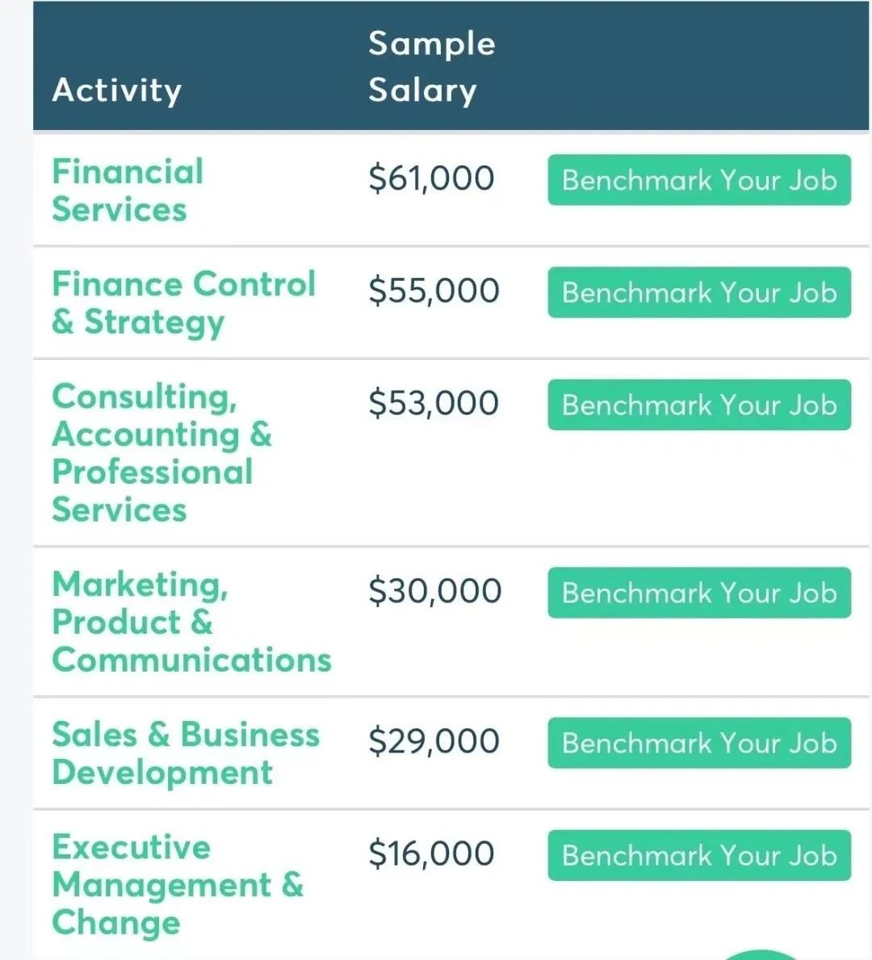The height and width of the screenshot is (960, 872).
Task: Select the $16,000 salary figure
Action: (431, 853)
